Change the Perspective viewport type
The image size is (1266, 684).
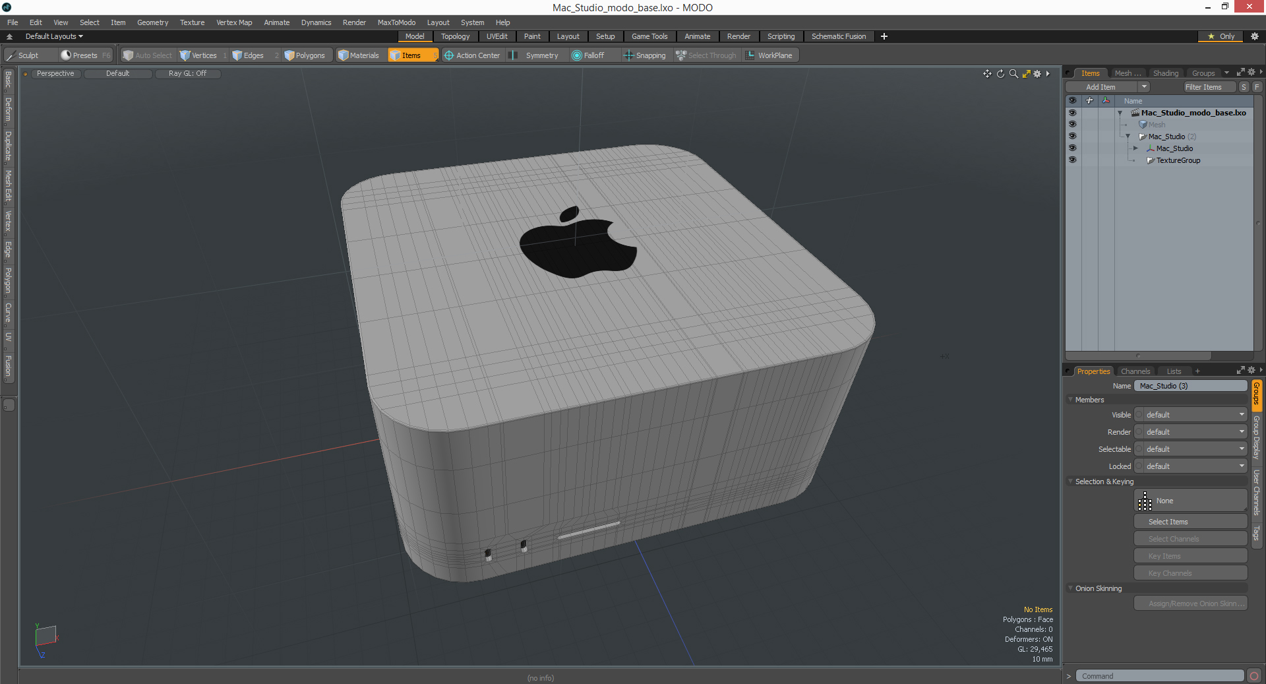click(x=55, y=74)
